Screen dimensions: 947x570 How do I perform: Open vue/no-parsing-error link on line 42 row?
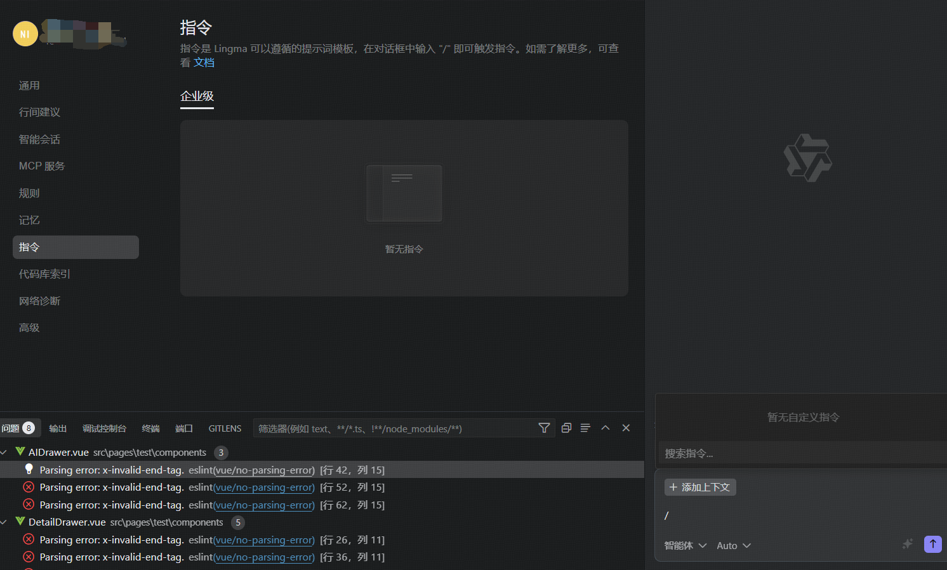tap(265, 470)
